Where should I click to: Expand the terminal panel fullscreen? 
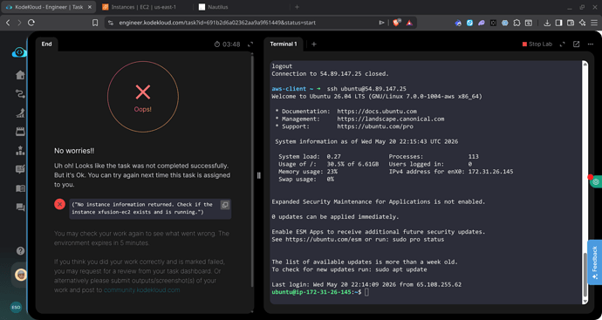click(x=563, y=44)
